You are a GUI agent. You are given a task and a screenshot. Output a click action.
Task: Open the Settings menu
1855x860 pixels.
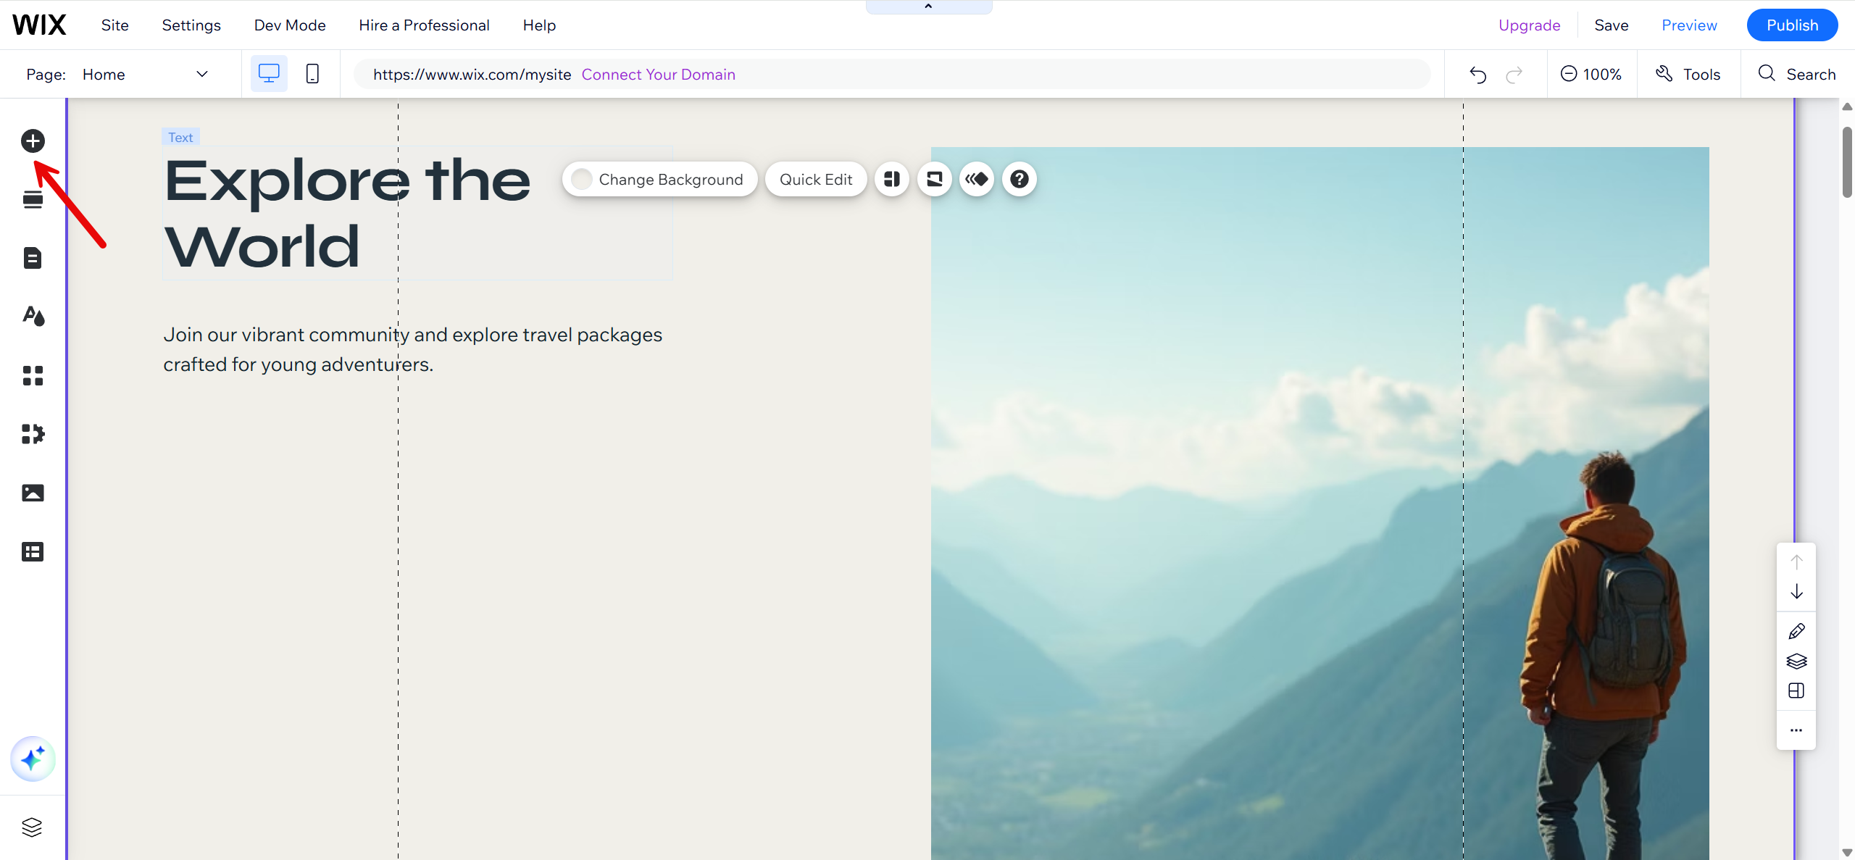191,25
